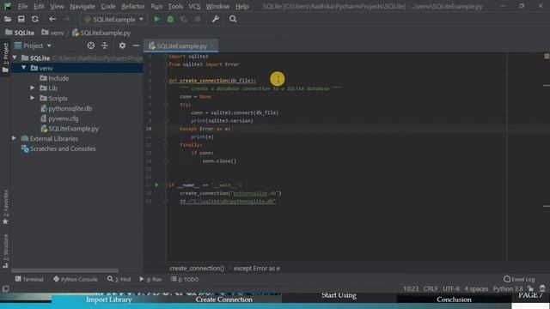Stop the running process icon
550x309 pixels.
198,19
